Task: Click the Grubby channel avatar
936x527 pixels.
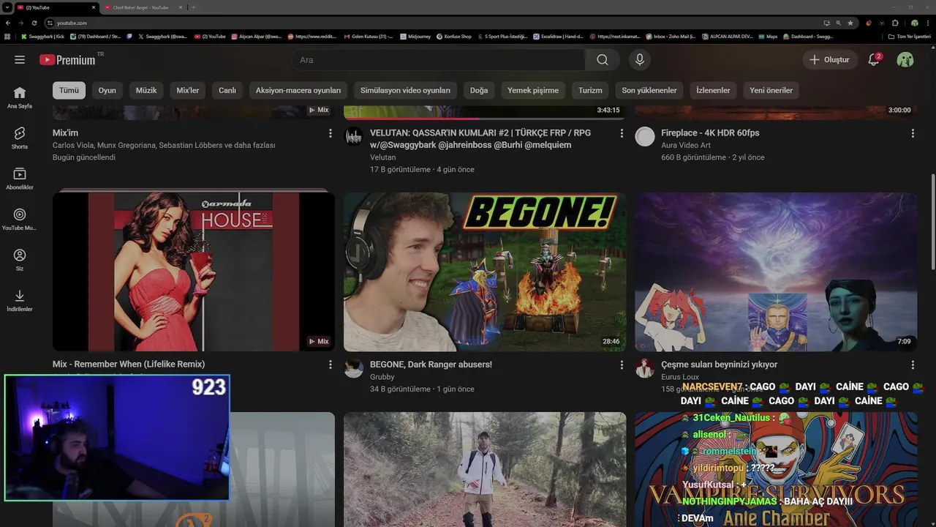Action: (x=354, y=368)
